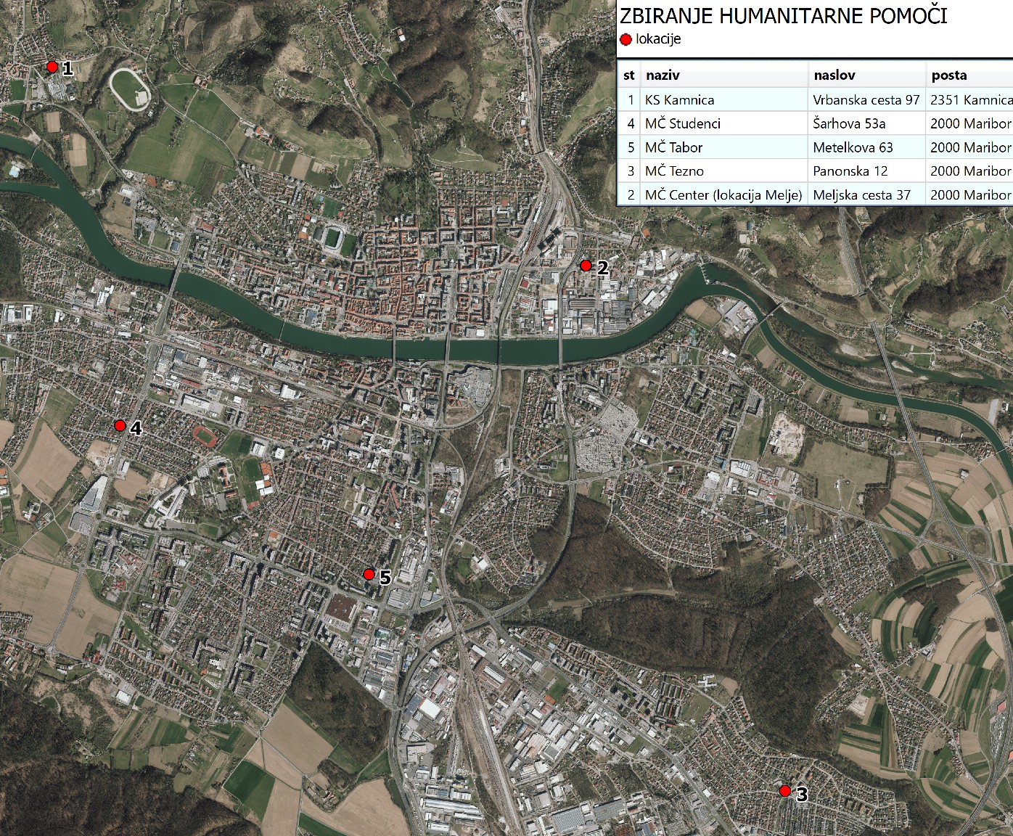
Task: Click the st number cell of MČ Tezno row
Action: pos(629,171)
